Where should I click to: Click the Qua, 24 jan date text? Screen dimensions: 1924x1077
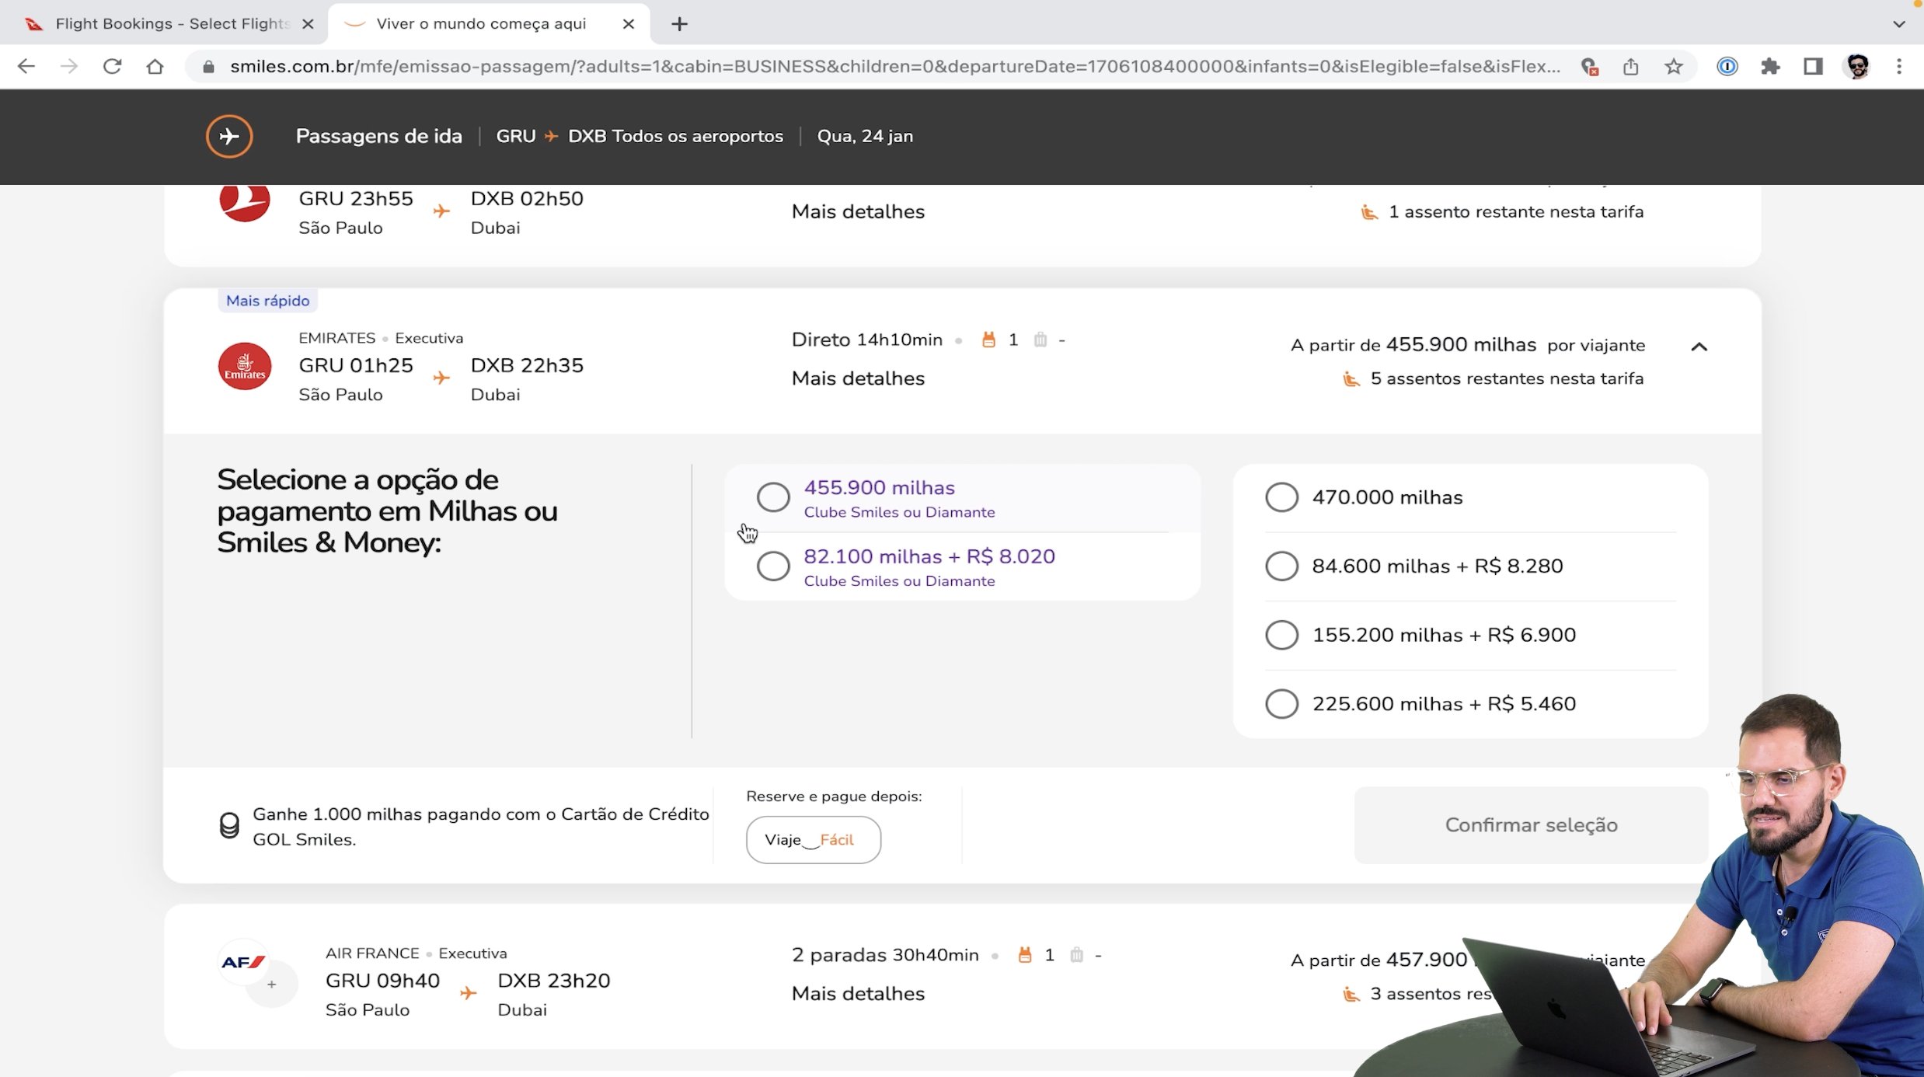(x=865, y=136)
